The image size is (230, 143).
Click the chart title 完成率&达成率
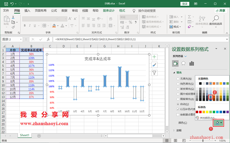coord(98,59)
